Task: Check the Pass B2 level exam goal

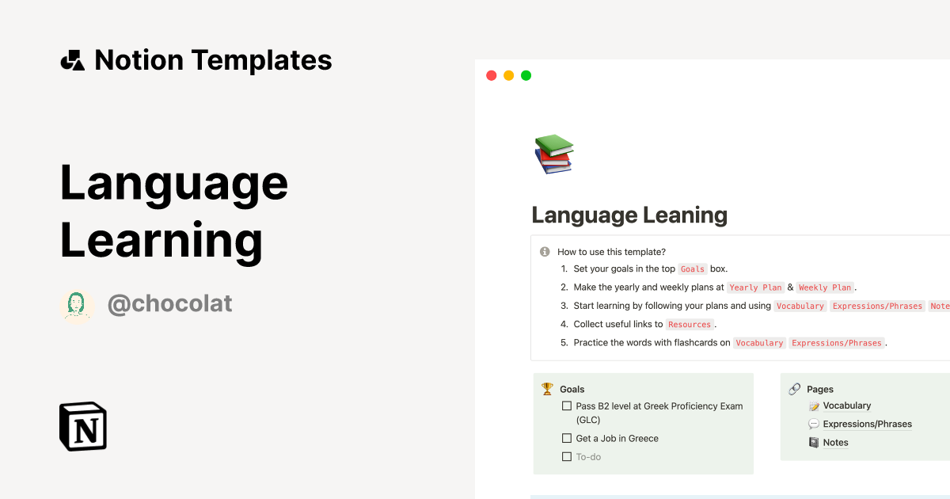Action: [x=567, y=406]
